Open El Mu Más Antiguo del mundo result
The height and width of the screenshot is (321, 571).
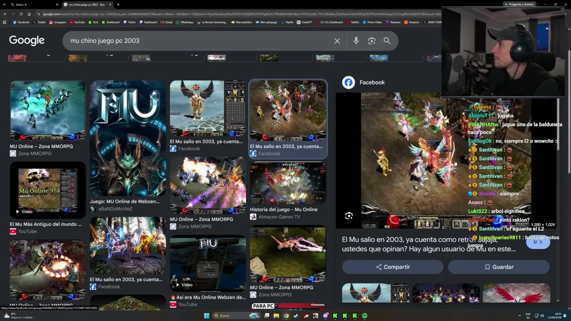pos(46,224)
